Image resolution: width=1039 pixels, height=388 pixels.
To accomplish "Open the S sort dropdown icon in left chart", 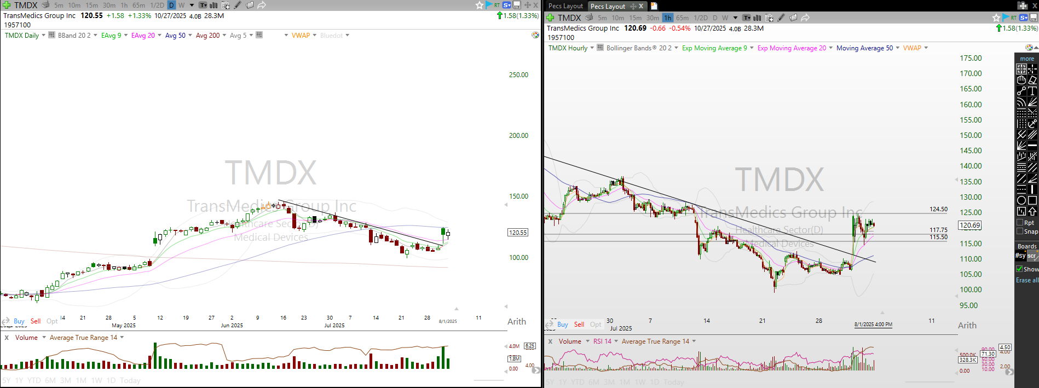I will pyautogui.click(x=507, y=5).
